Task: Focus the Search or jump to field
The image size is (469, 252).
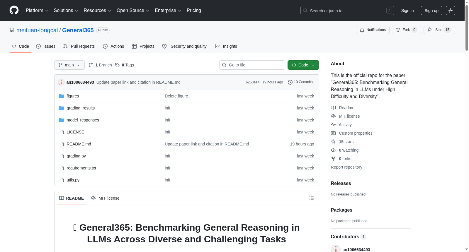Action: coord(347,11)
